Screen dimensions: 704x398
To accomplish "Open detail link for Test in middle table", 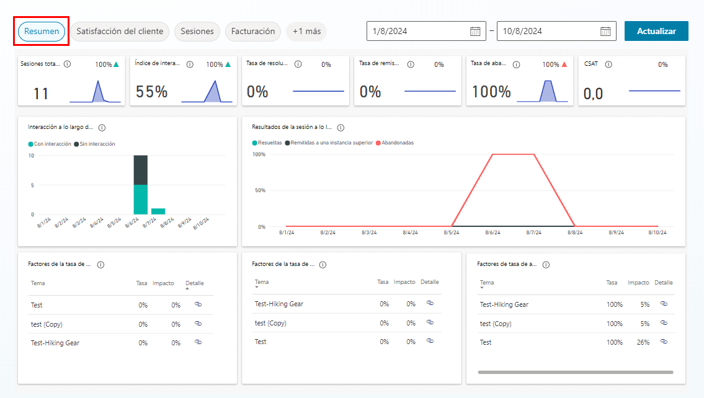I will [430, 341].
